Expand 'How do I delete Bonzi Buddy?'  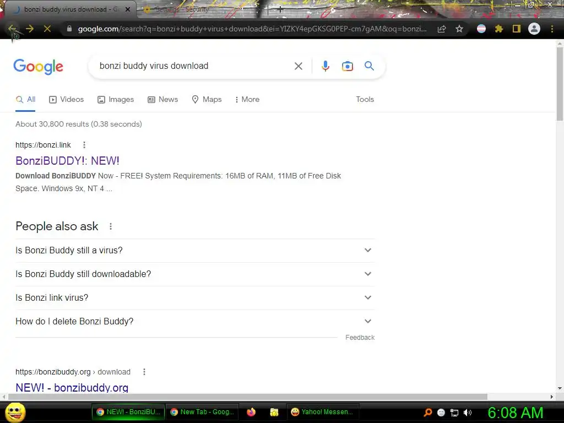coord(195,322)
